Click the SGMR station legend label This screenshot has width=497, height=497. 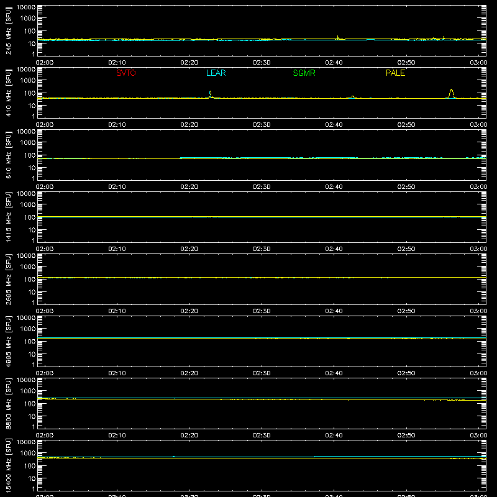304,73
